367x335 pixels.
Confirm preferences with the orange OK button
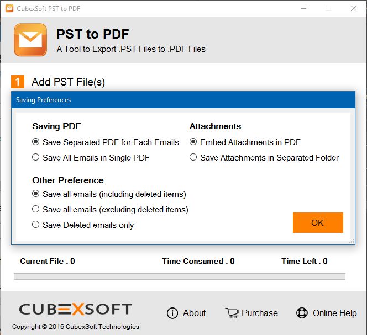pos(318,222)
